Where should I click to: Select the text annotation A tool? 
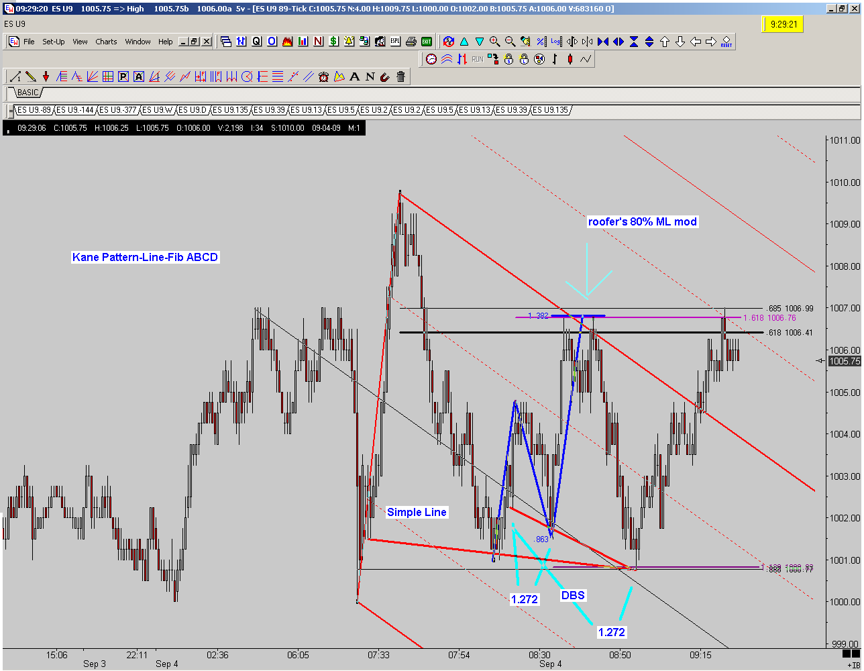pyautogui.click(x=355, y=76)
